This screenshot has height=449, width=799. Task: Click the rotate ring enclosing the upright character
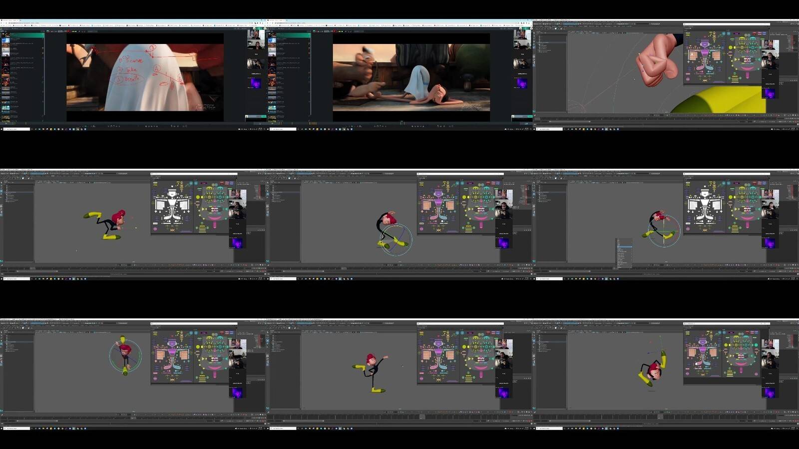click(125, 356)
